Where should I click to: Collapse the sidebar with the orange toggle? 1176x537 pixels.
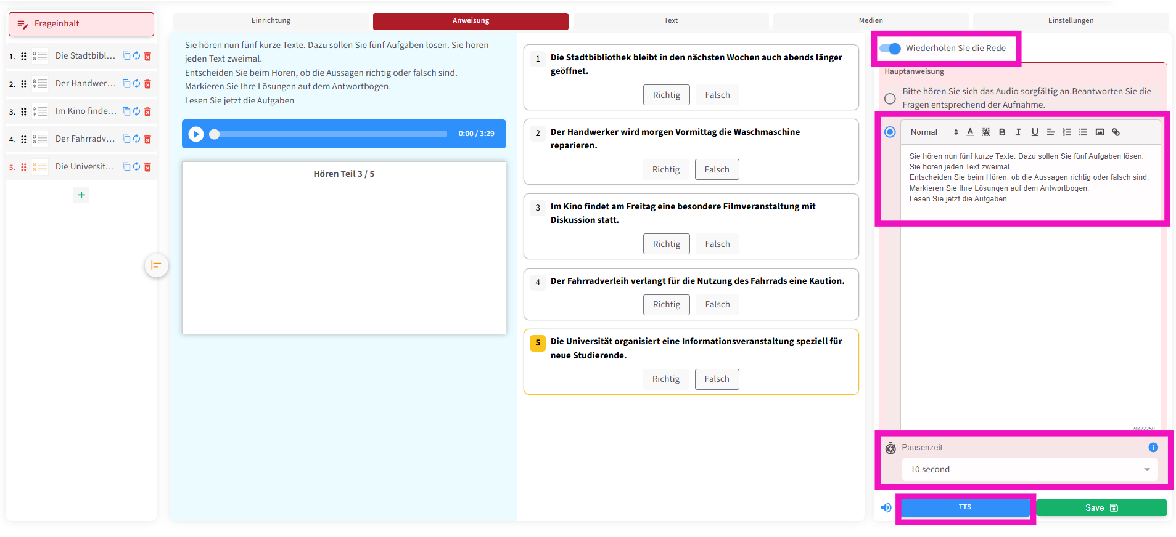tap(156, 265)
